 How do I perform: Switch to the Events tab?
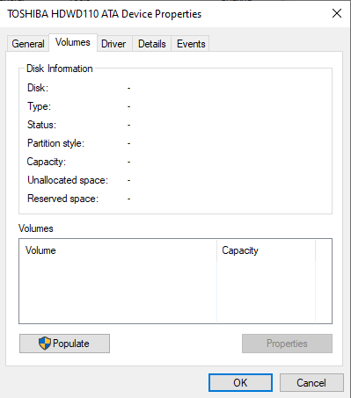[x=191, y=44]
